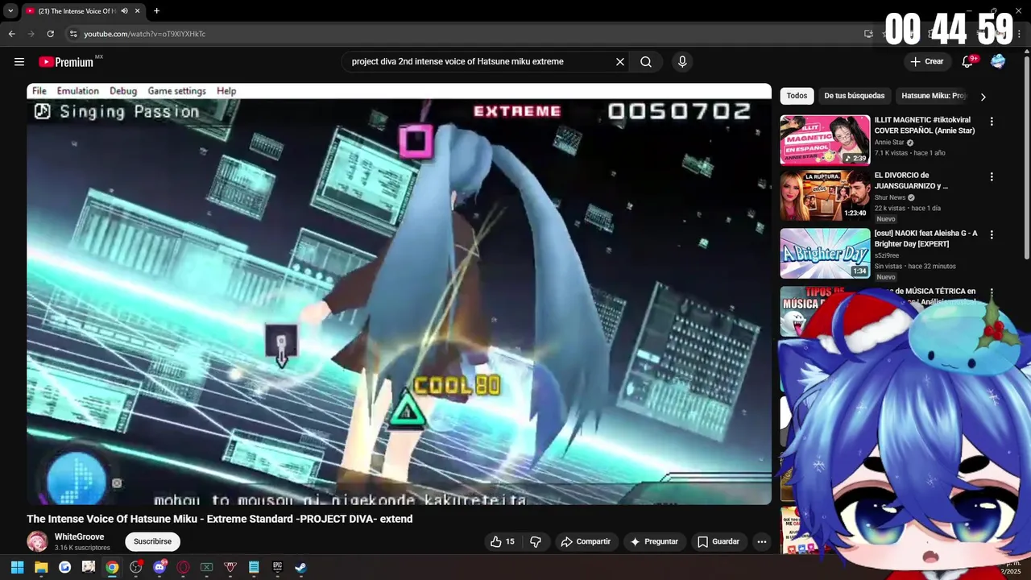
Task: Open Steam from the taskbar
Action: tap(300, 567)
